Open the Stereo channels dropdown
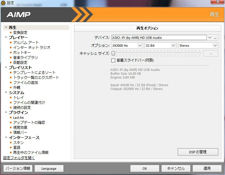The height and width of the screenshot is (175, 225). 215,46
